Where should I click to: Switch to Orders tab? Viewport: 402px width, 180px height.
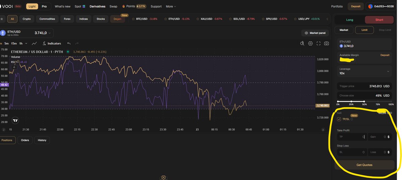click(25, 140)
